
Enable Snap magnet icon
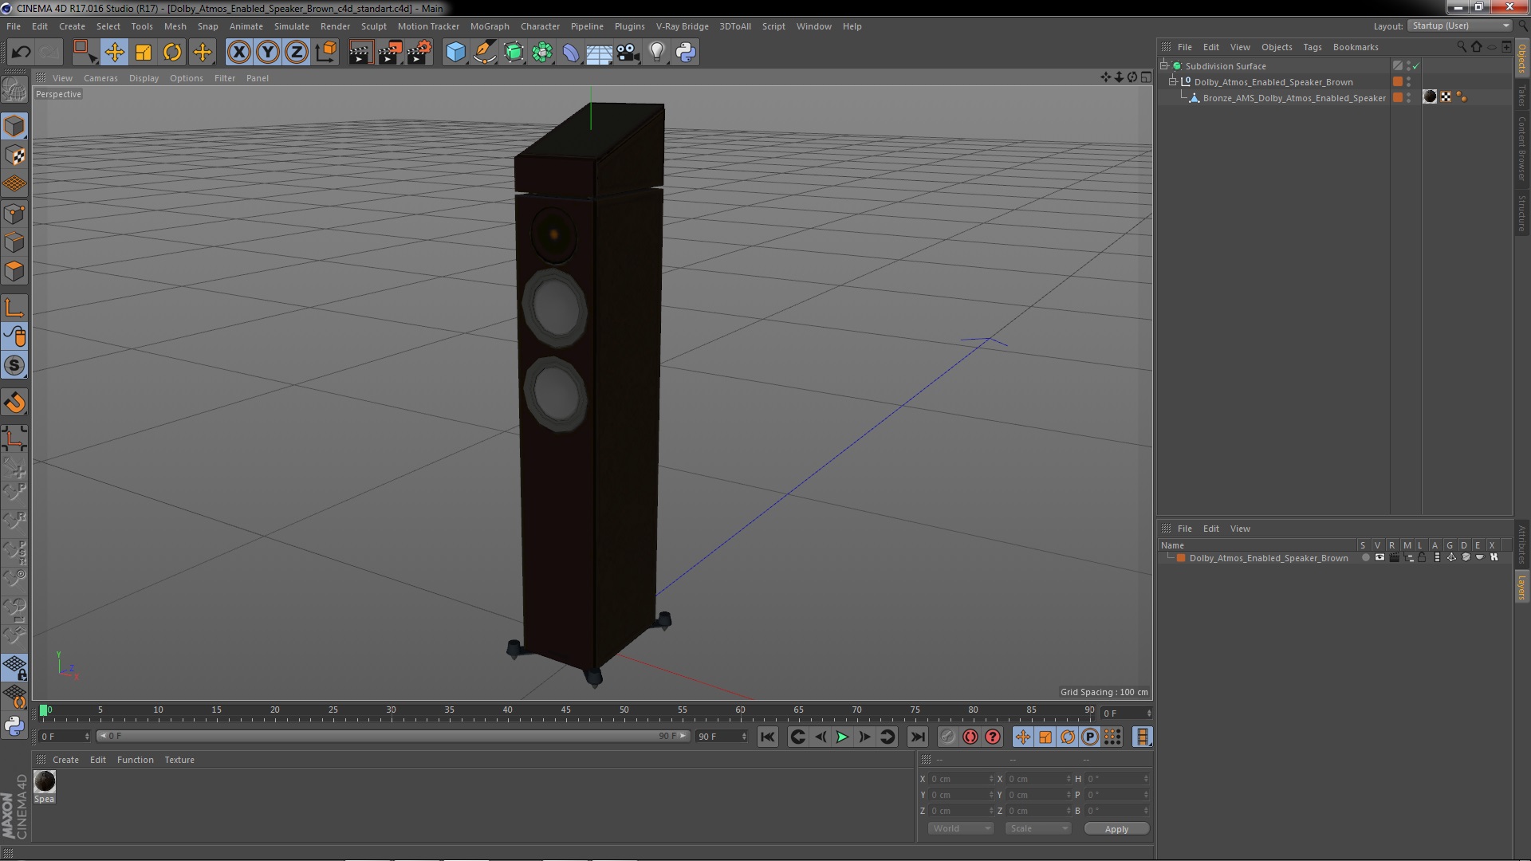pos(14,403)
